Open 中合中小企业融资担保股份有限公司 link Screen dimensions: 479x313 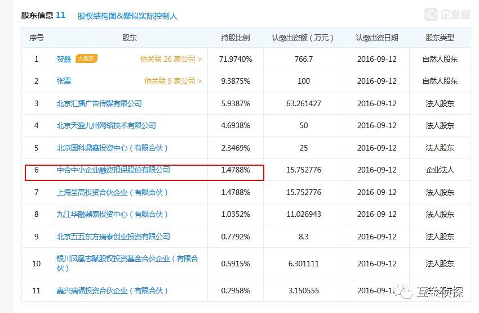click(113, 170)
